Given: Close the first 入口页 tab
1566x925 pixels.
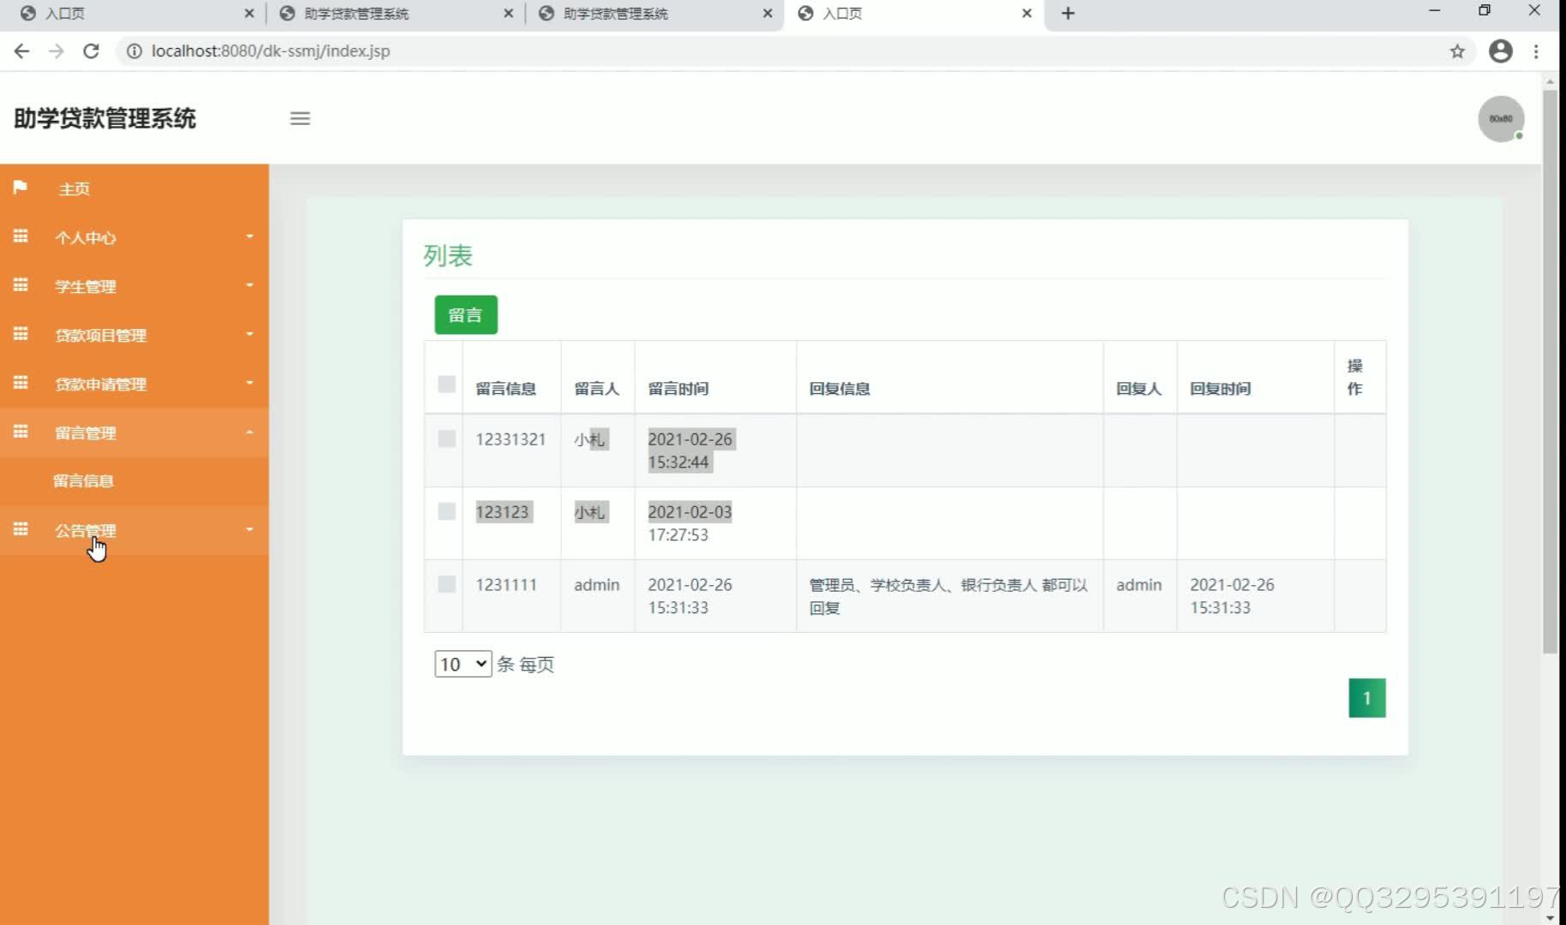Looking at the screenshot, I should (x=249, y=14).
